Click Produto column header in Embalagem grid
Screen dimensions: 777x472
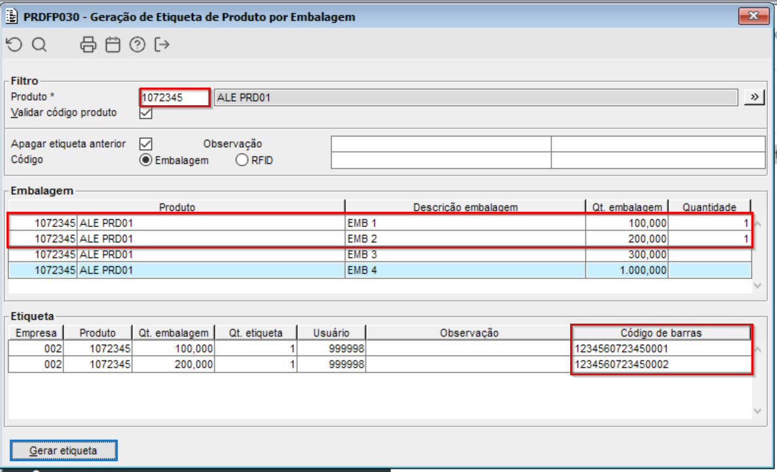coord(177,207)
